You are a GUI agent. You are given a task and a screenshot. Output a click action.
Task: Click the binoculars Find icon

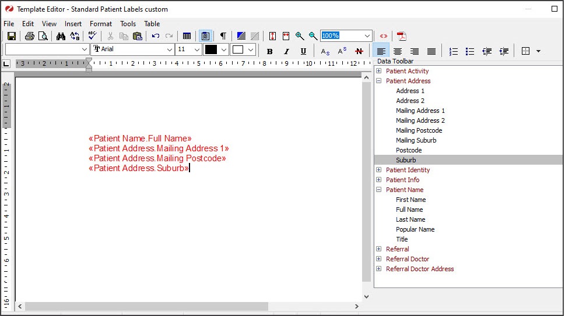point(61,36)
